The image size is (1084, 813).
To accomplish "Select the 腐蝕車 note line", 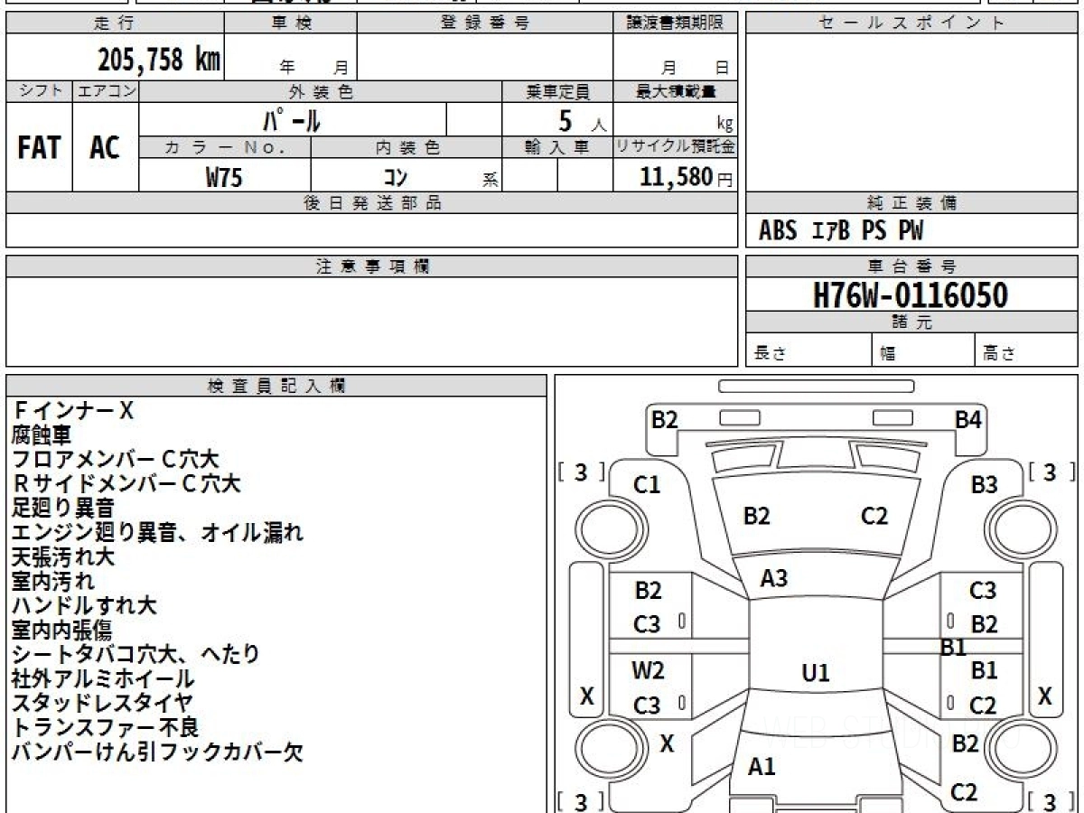I will click(x=41, y=435).
